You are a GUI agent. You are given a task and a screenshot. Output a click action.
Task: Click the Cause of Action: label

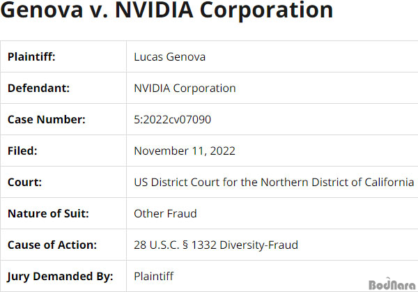click(x=52, y=245)
